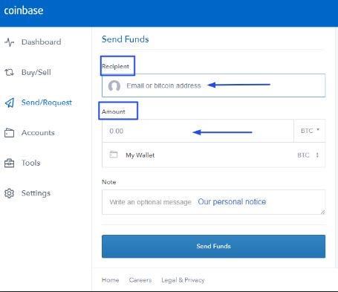The image size is (338, 292).
Task: Click the Buy/Sell arrows icon
Action: [x=9, y=72]
